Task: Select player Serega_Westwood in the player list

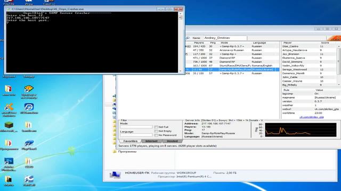Action: tap(309, 70)
